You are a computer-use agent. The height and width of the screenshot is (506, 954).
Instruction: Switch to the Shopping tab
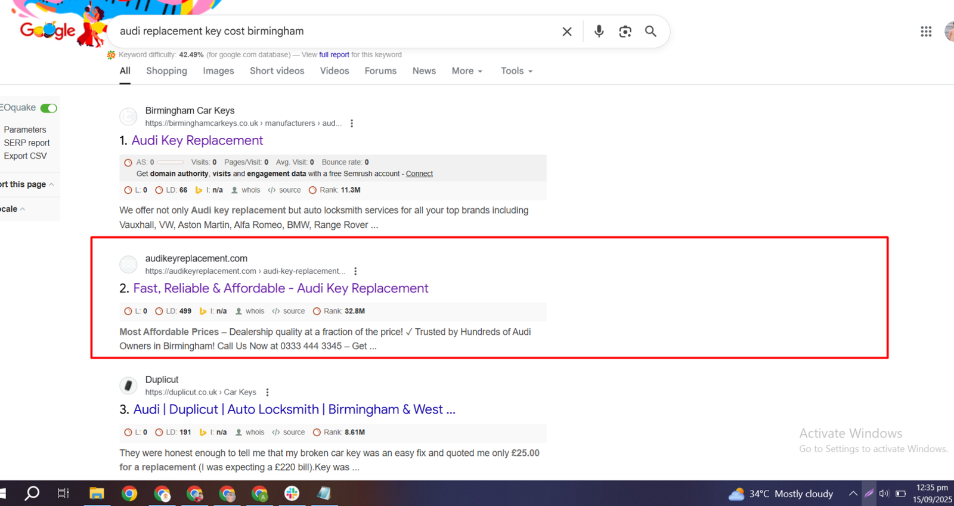(166, 71)
